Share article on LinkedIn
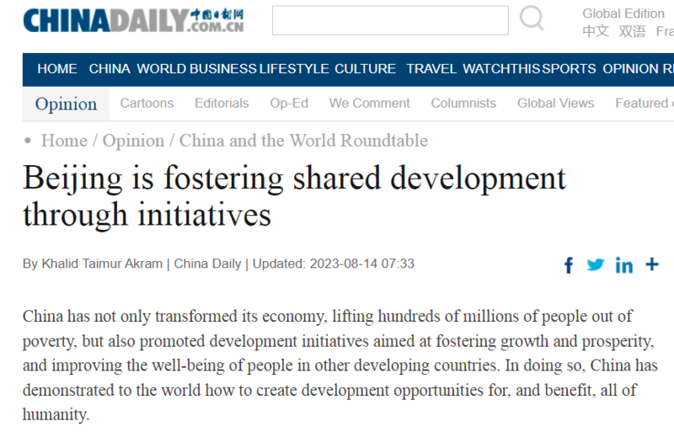The height and width of the screenshot is (448, 674). point(623,265)
